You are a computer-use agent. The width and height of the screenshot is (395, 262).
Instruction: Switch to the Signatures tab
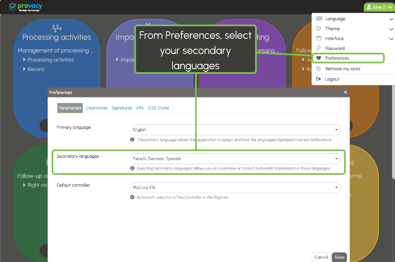point(122,108)
